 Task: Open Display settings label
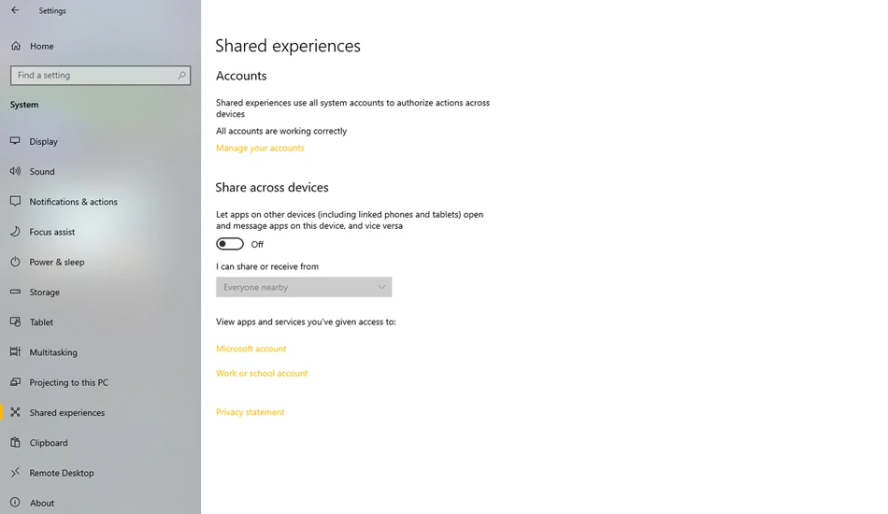(x=44, y=141)
